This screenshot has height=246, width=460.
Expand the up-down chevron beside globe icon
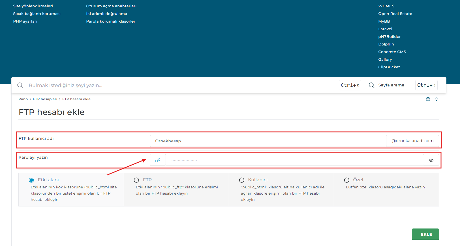coord(437,99)
